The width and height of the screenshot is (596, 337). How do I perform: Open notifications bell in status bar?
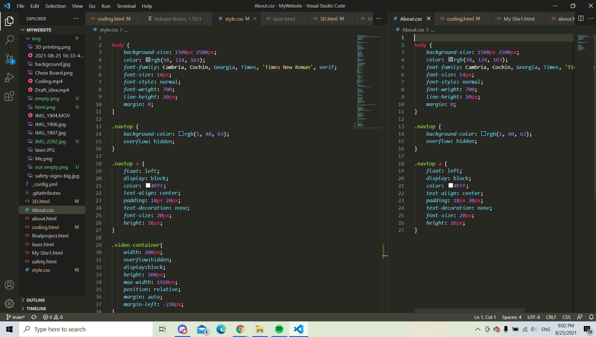[x=591, y=317]
